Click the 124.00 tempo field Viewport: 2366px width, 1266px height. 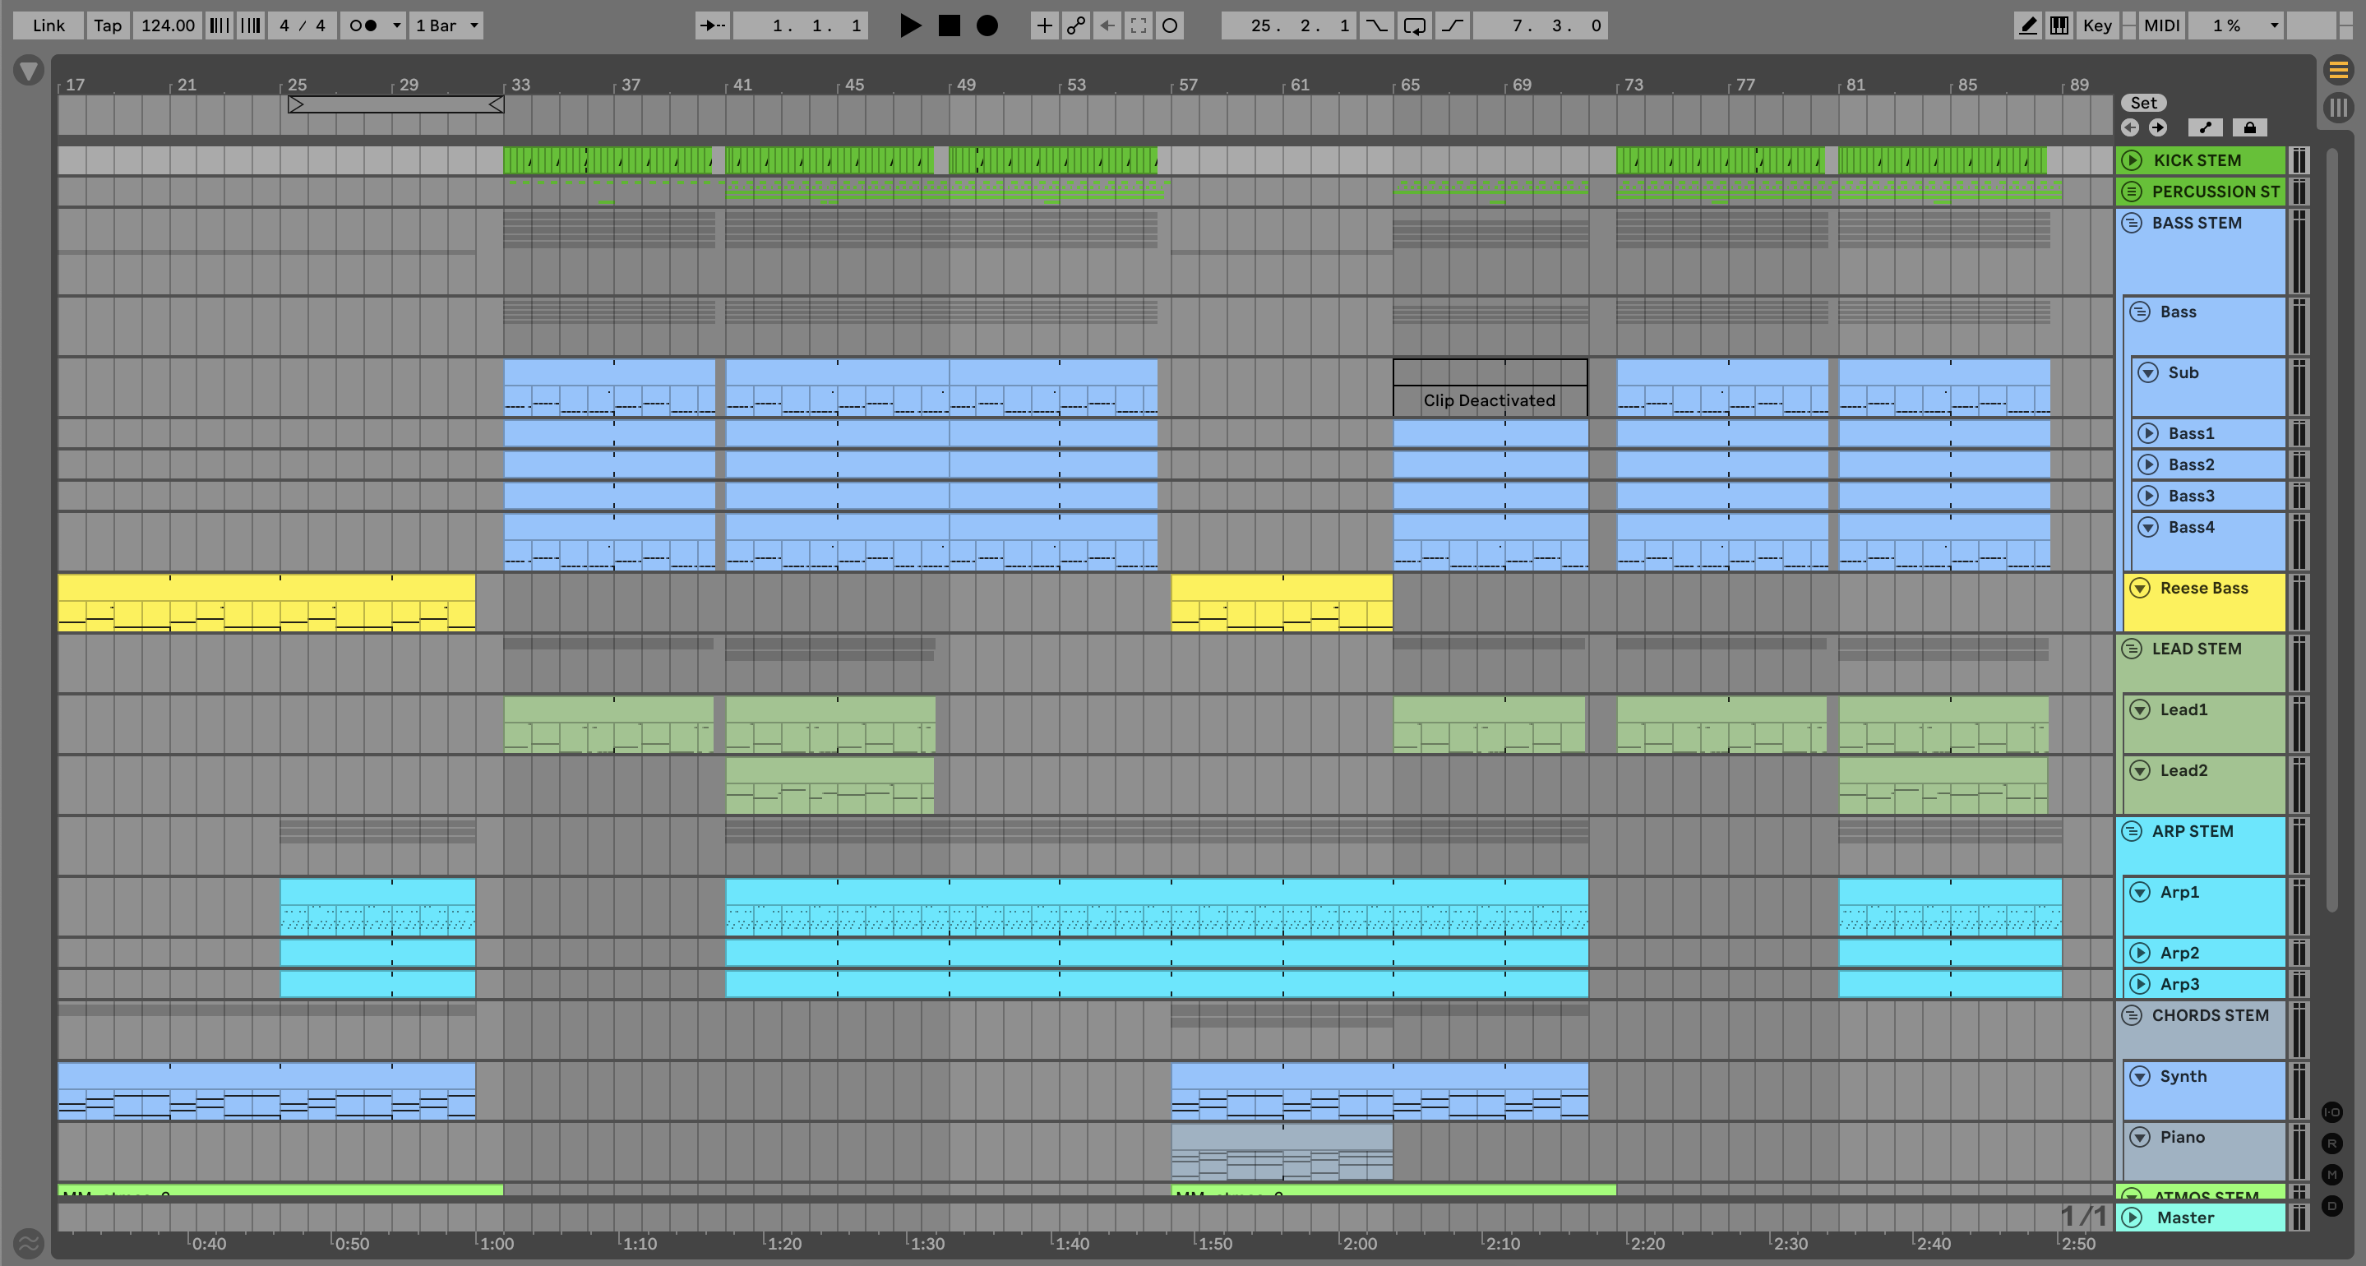(x=167, y=25)
